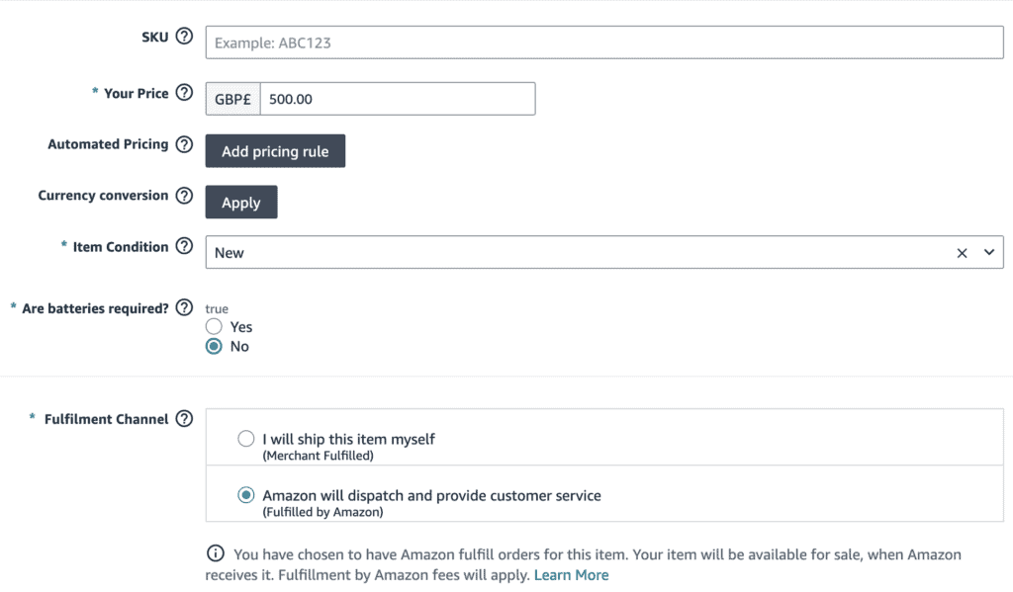Viewport: 1013px width, 592px height.
Task: Click the Automated Pricing help icon
Action: tap(184, 144)
